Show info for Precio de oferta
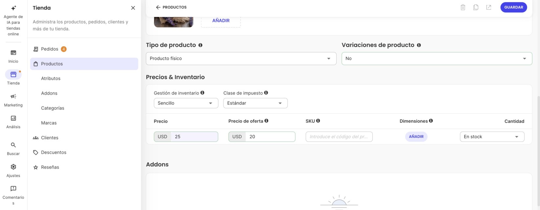The width and height of the screenshot is (540, 210). tap(266, 121)
